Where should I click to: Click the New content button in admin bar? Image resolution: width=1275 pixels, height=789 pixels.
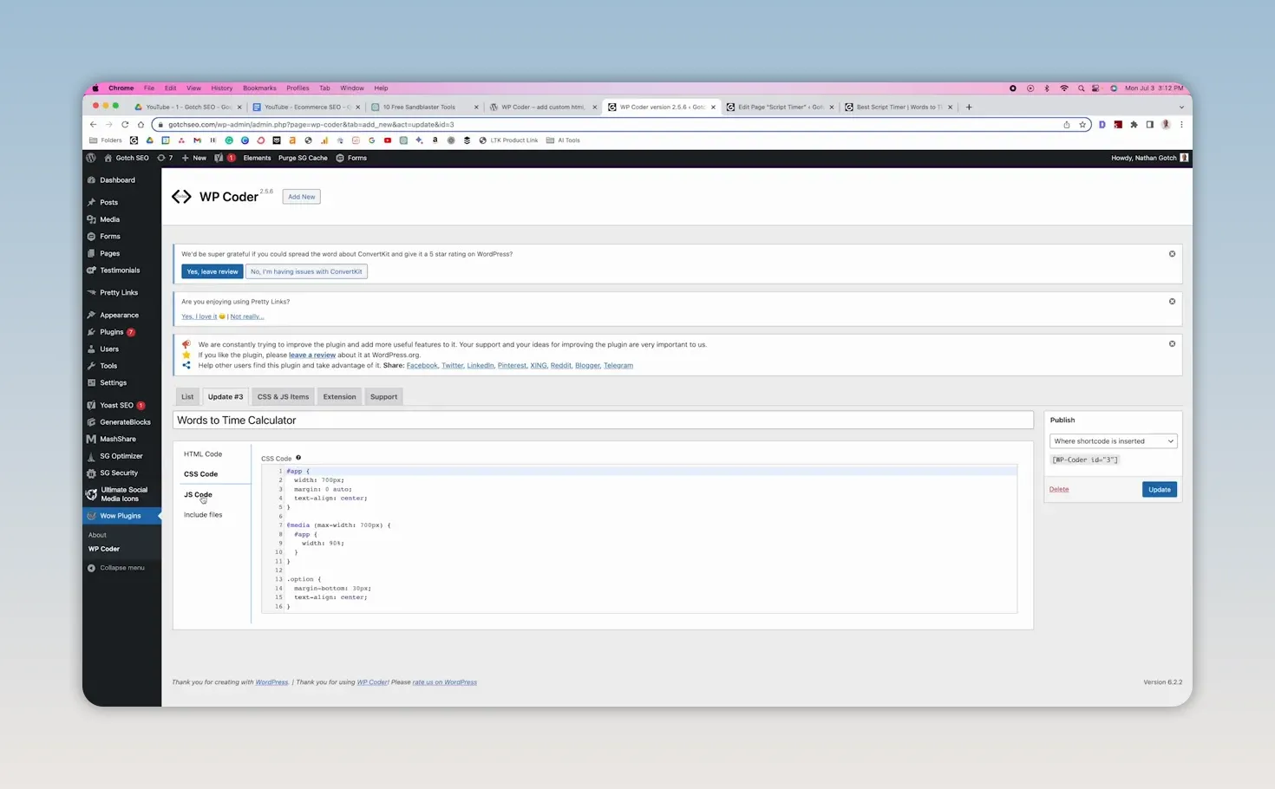coord(194,158)
